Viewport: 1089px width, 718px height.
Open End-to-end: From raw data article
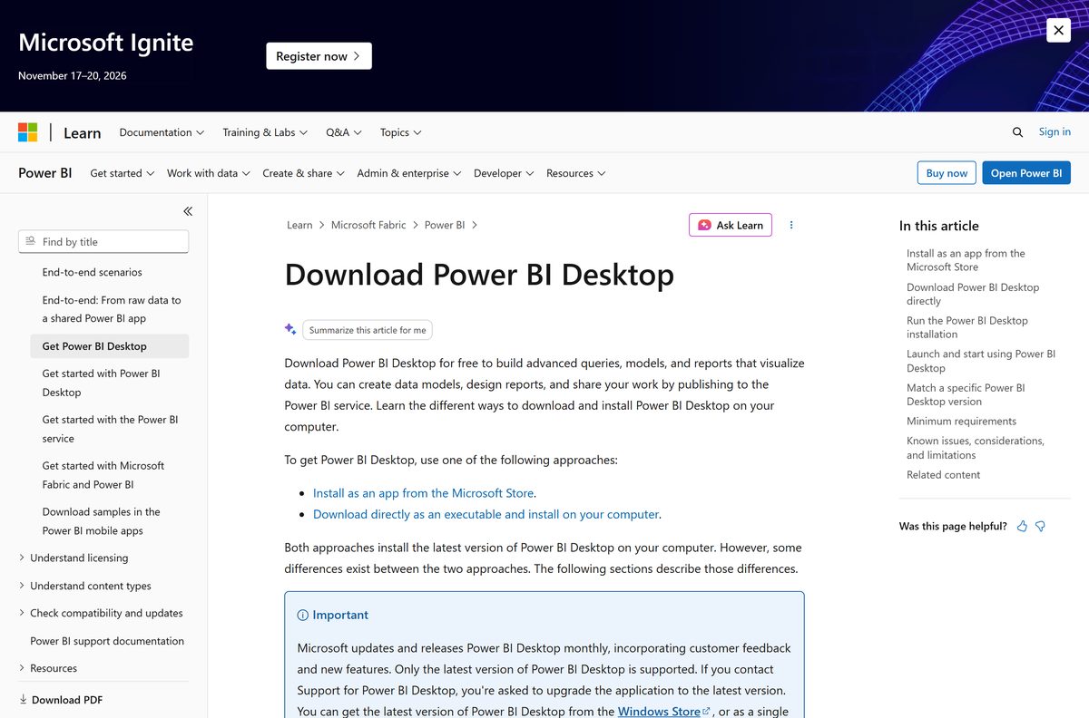coord(112,309)
